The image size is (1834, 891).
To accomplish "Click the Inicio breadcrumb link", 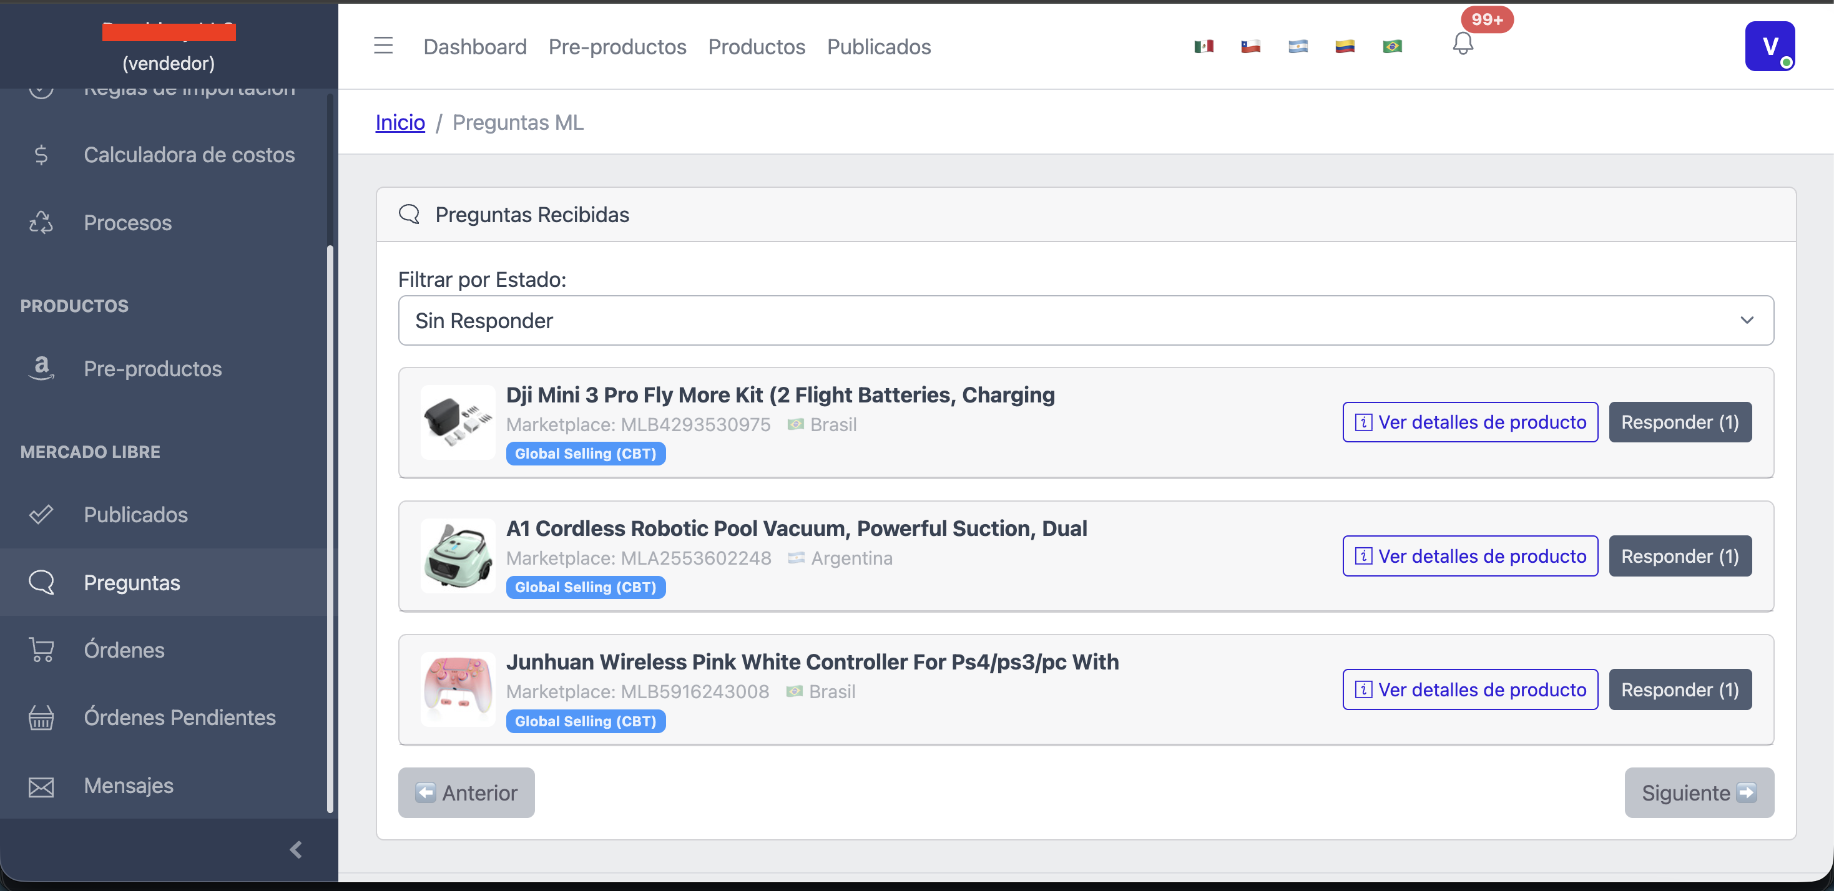I will 400,122.
